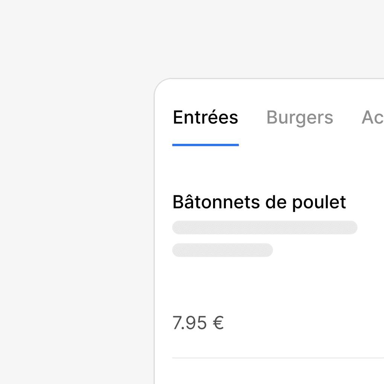Click the euro symbol after the price

[218, 323]
